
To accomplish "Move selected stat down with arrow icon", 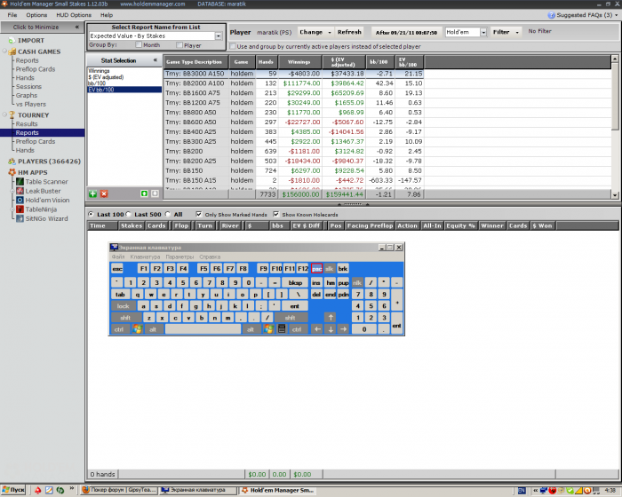I will [x=155, y=193].
